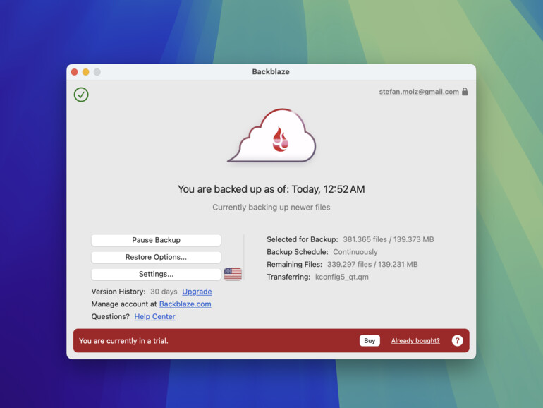Follow the Upgrade link
This screenshot has height=408, width=543.
(197, 292)
